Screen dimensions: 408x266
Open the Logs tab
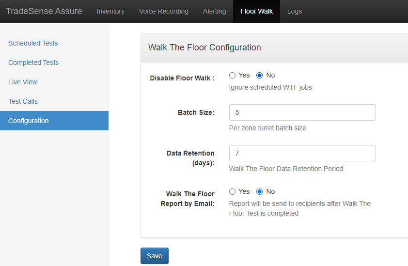(295, 11)
